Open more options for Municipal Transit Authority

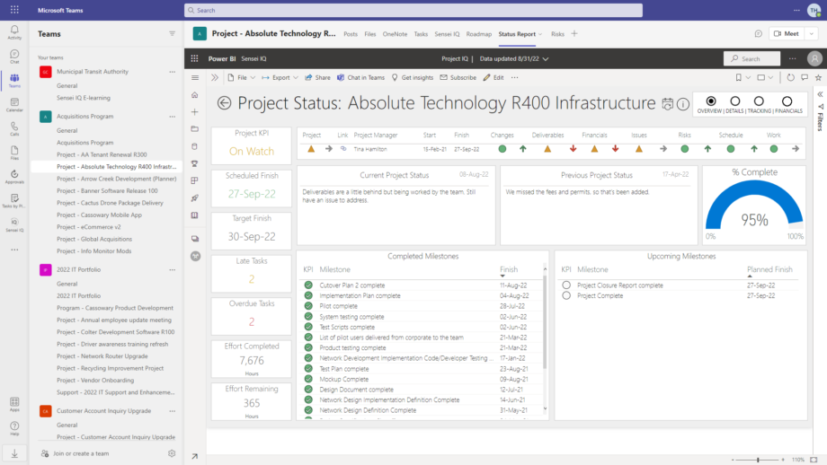[172, 72]
